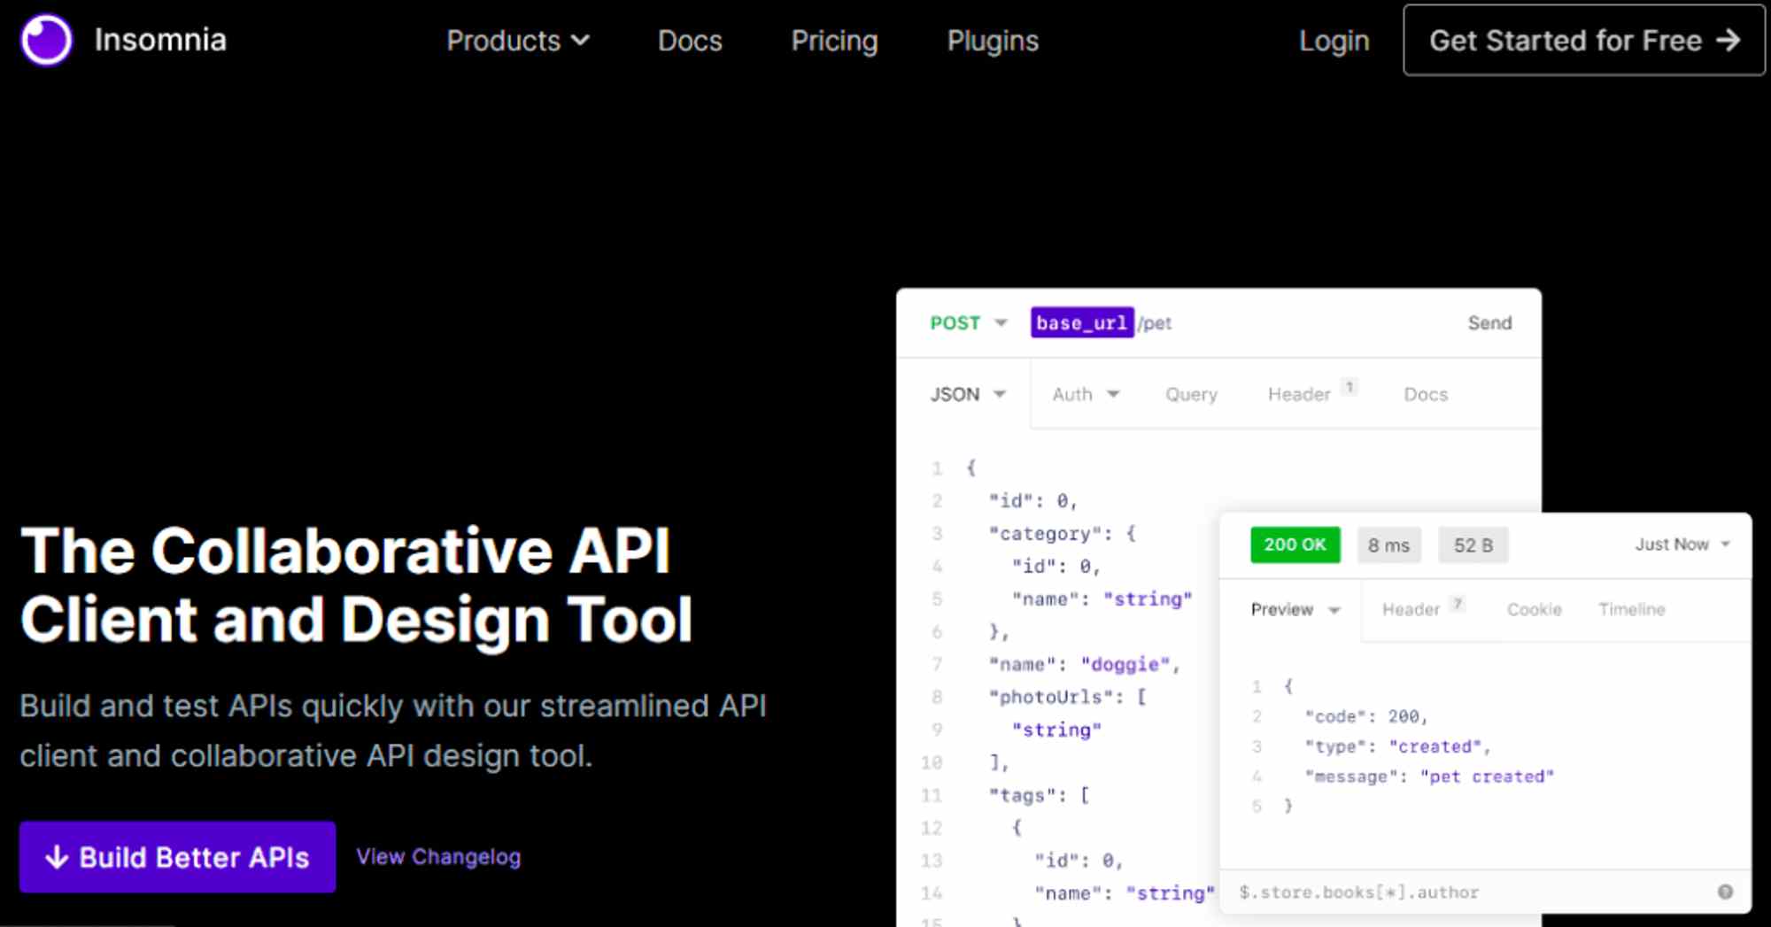This screenshot has height=927, width=1771.
Task: Open the Auth tab dropdown
Action: [x=1086, y=394]
